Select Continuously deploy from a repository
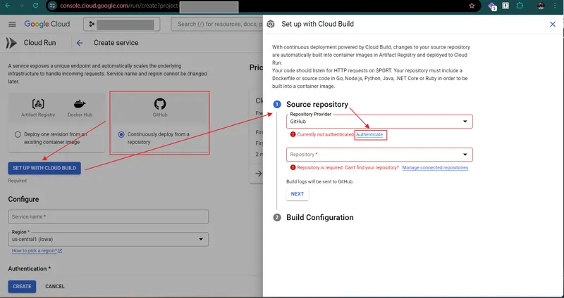Screen dimensions: 564x298 (x=121, y=134)
